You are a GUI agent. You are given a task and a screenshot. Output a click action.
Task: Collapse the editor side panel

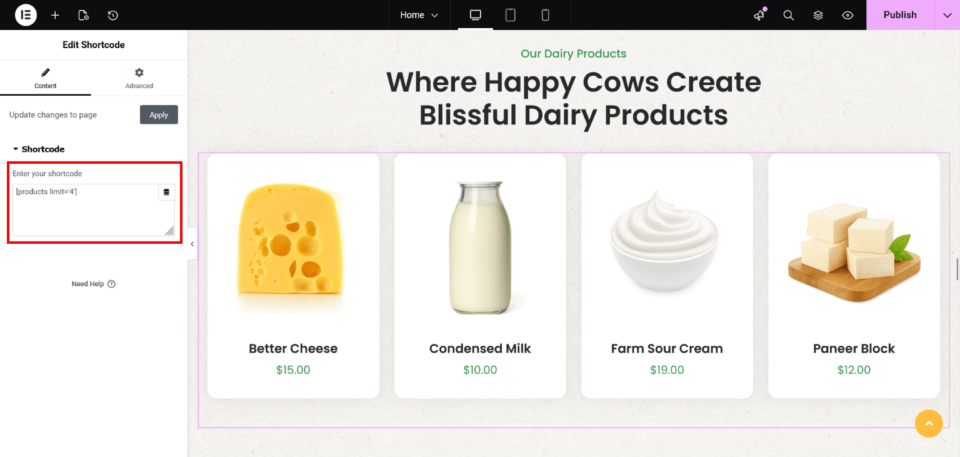(x=192, y=244)
